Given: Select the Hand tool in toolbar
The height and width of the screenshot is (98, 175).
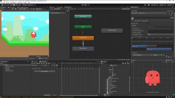Looking at the screenshot, I should [x=2, y=5].
